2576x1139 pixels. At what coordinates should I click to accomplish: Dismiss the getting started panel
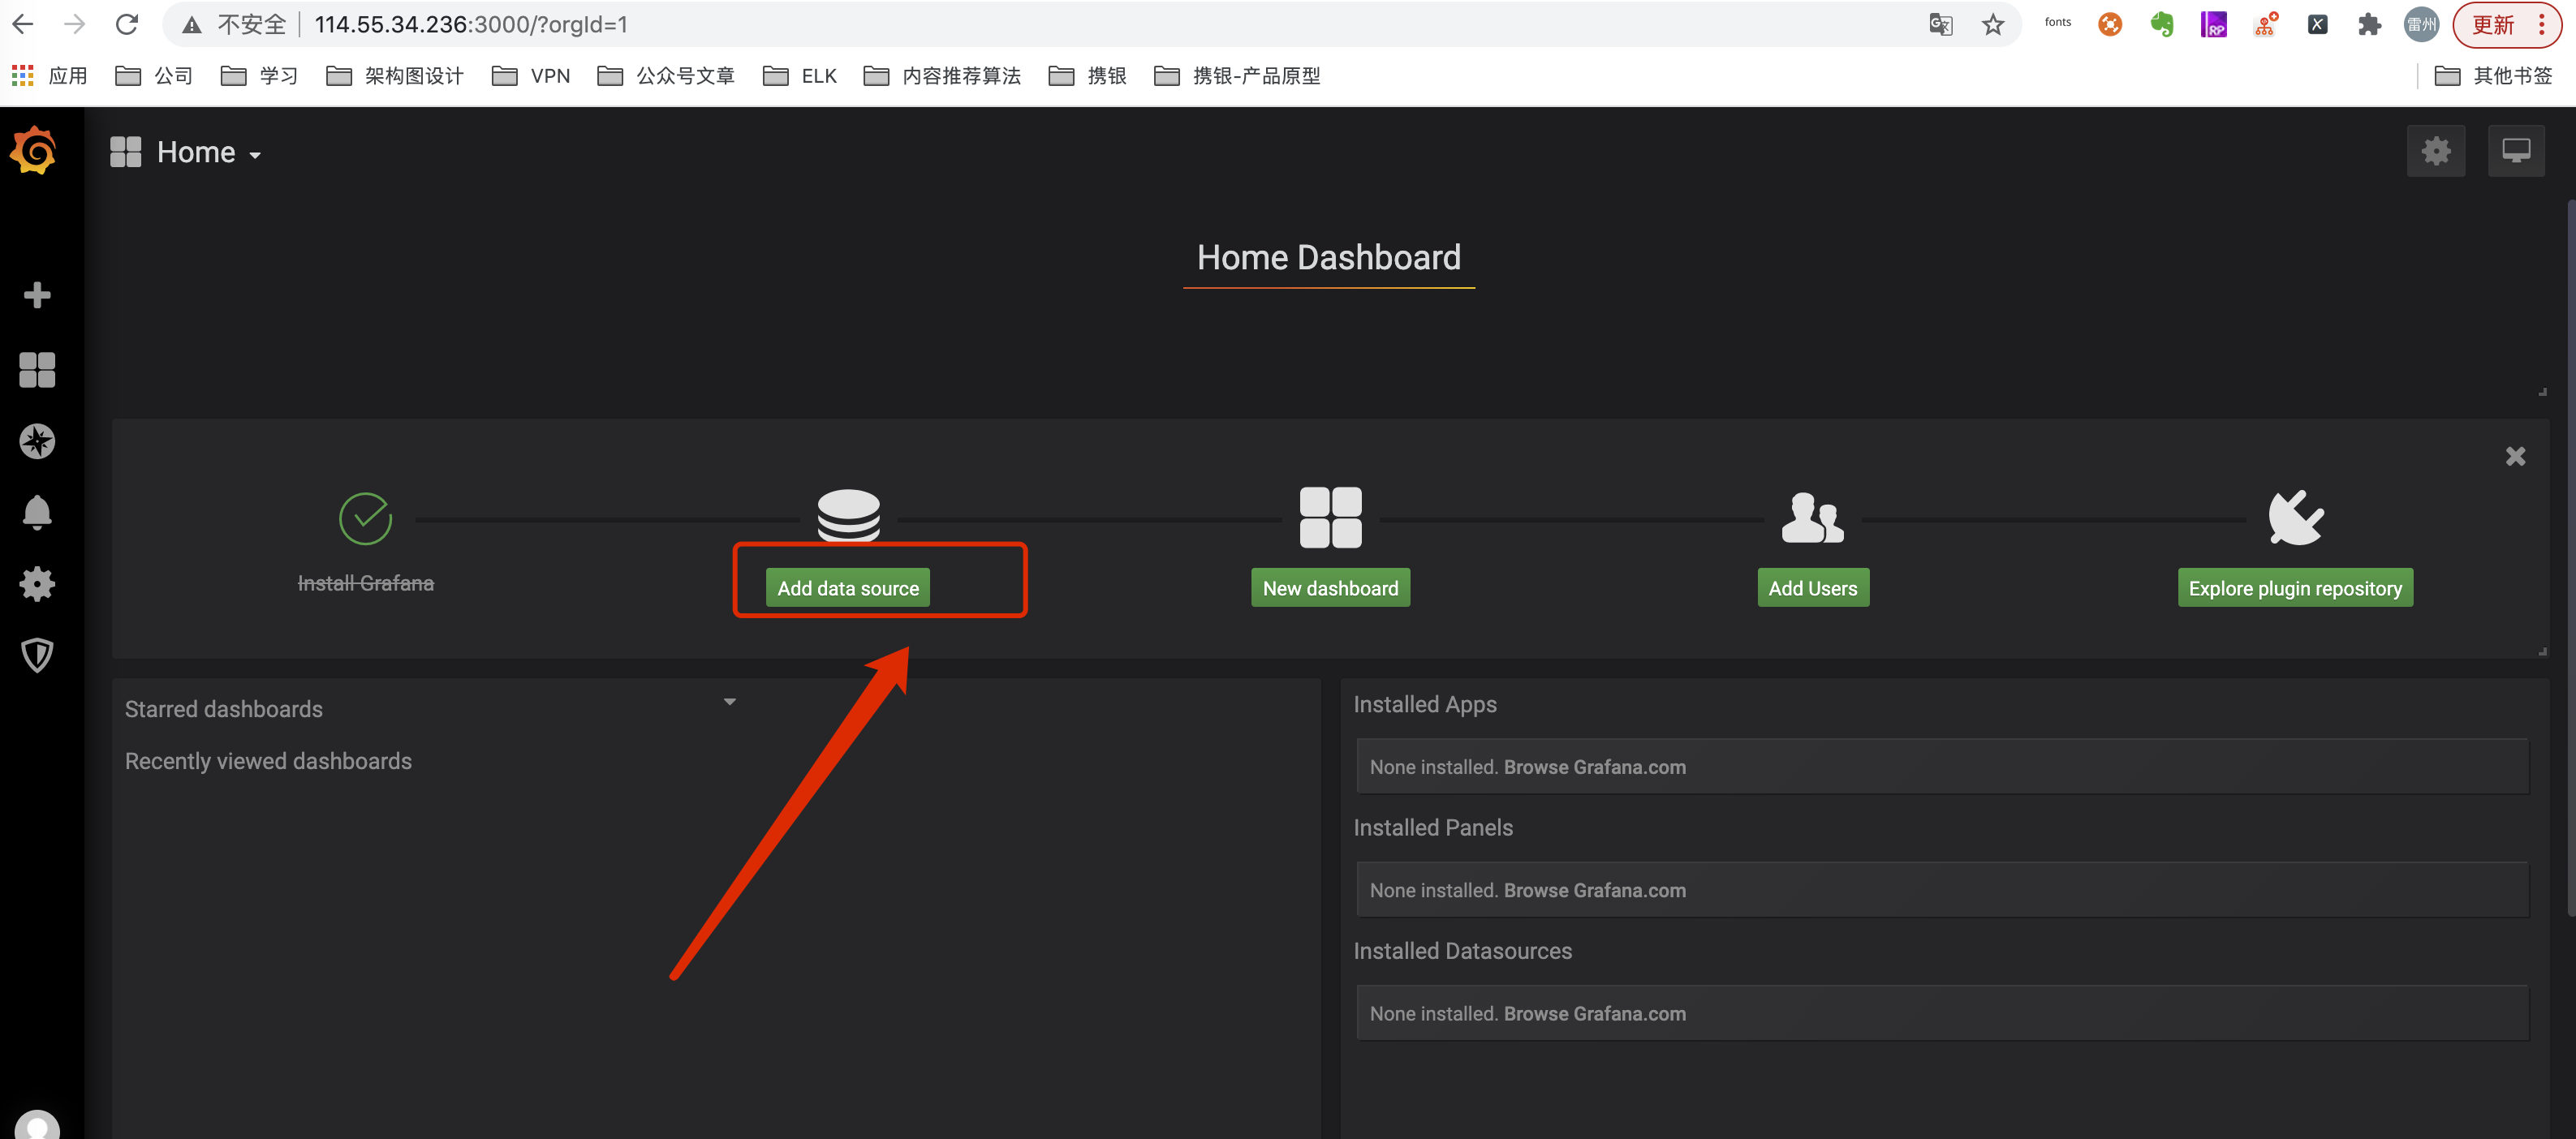(2515, 457)
